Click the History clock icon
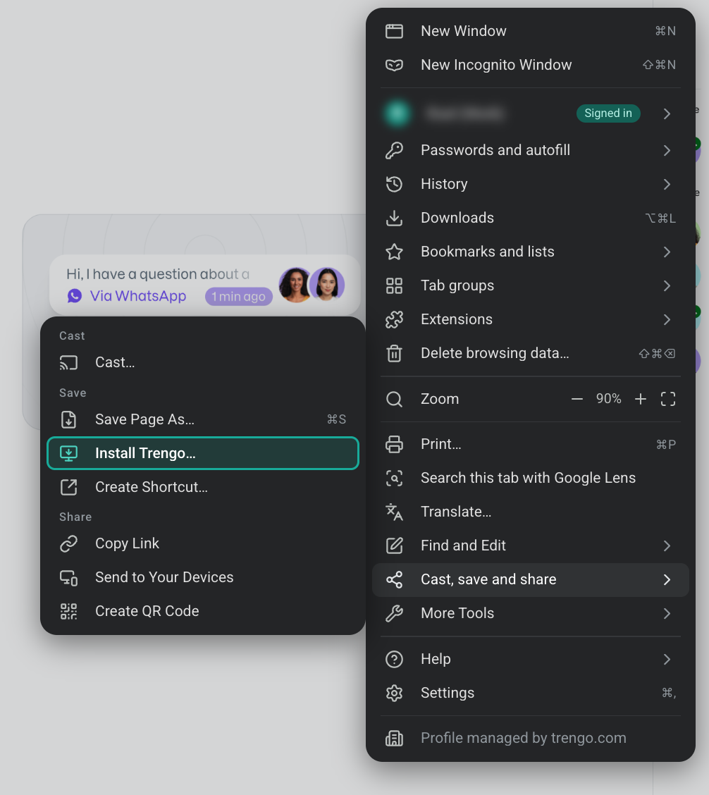Screen dimensions: 709x795 click(x=394, y=184)
